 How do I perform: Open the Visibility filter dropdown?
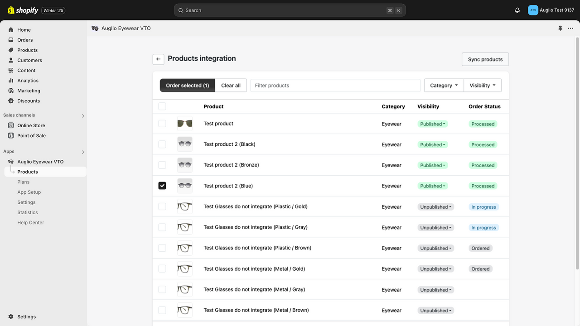483,86
